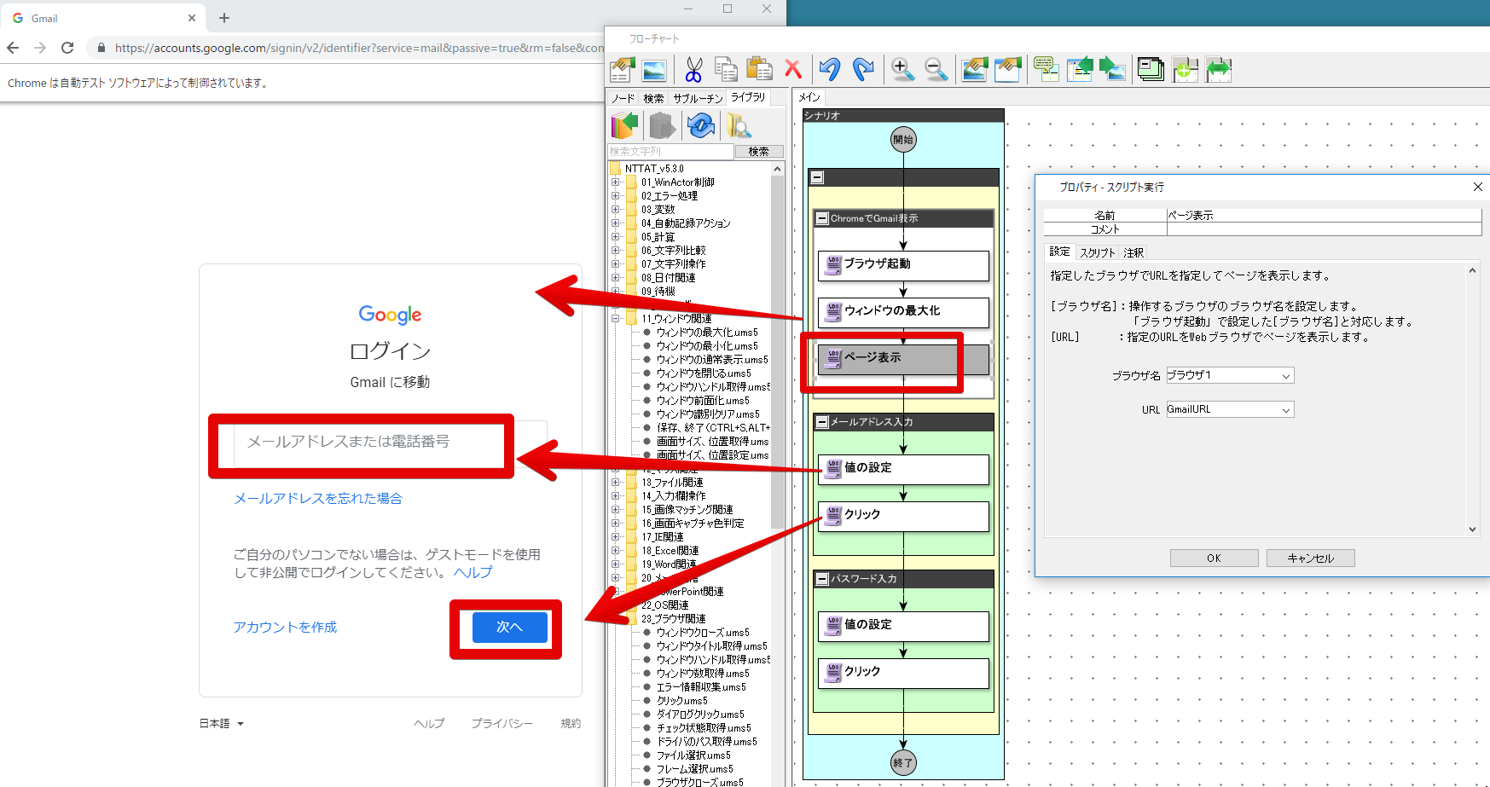Image resolution: width=1490 pixels, height=787 pixels.
Task: Click the blue undo arrow icon
Action: [x=830, y=69]
